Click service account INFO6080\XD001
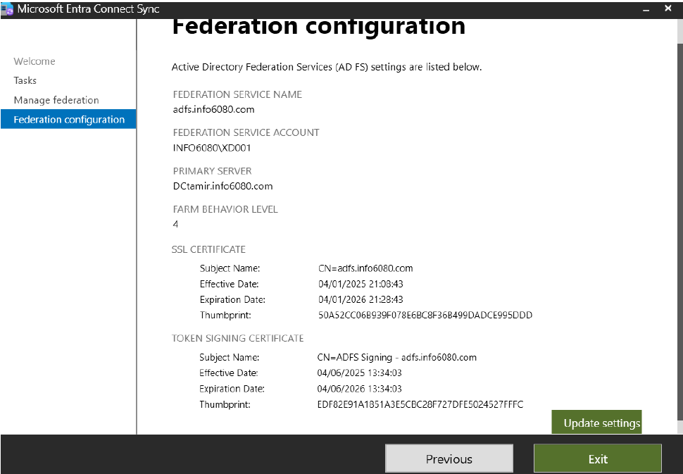The image size is (683, 474). [x=212, y=148]
